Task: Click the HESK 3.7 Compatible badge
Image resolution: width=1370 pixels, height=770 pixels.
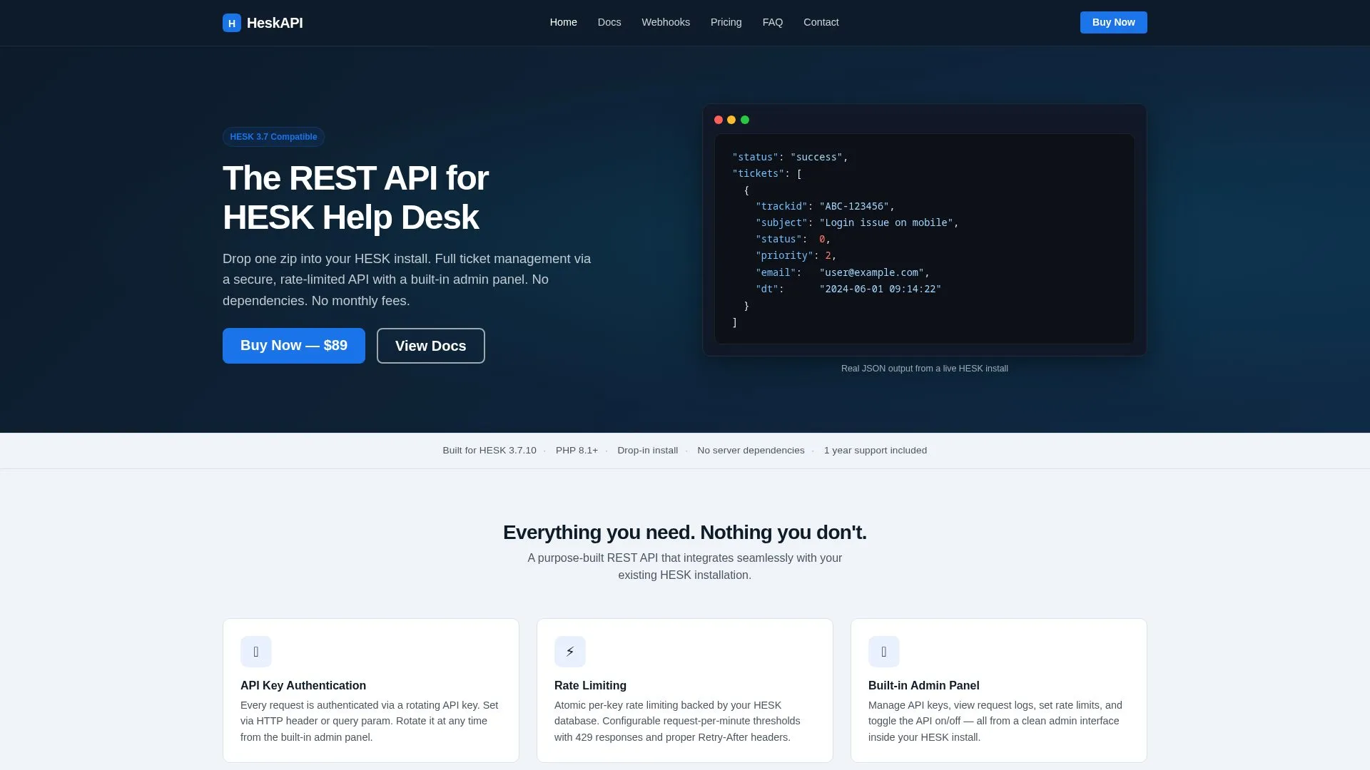Action: (273, 137)
